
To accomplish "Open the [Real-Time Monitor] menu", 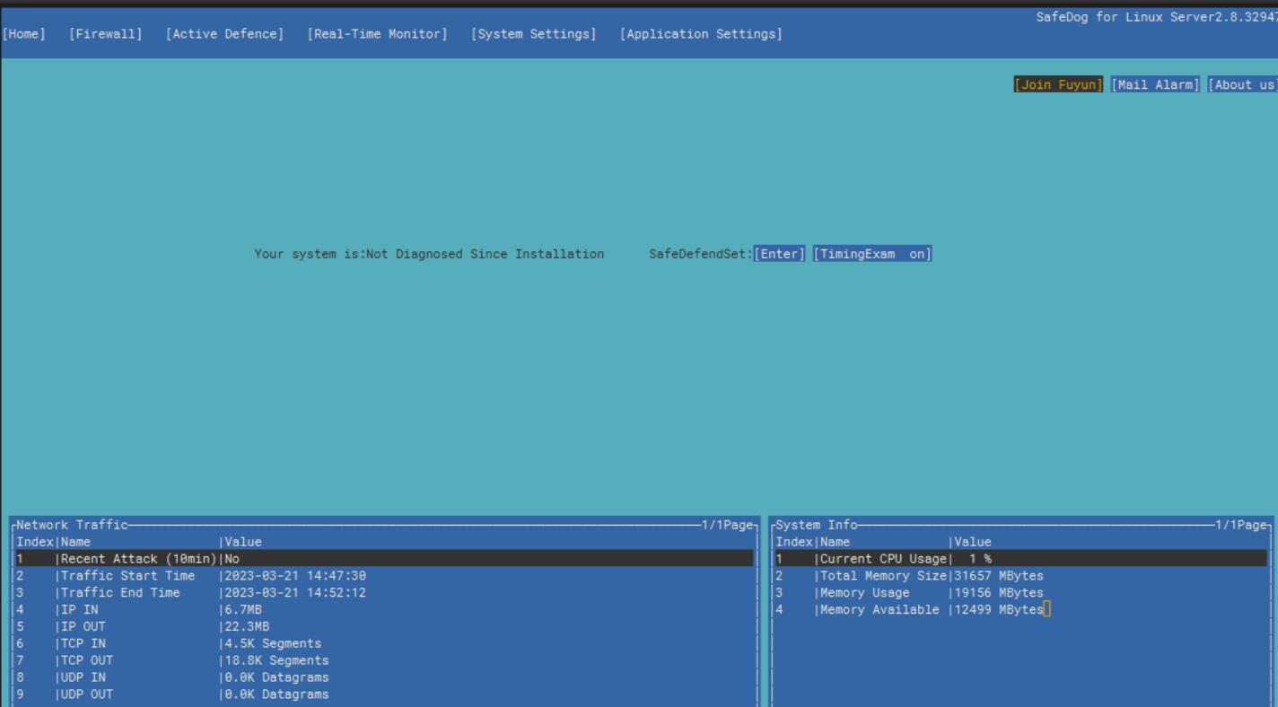I will 377,34.
